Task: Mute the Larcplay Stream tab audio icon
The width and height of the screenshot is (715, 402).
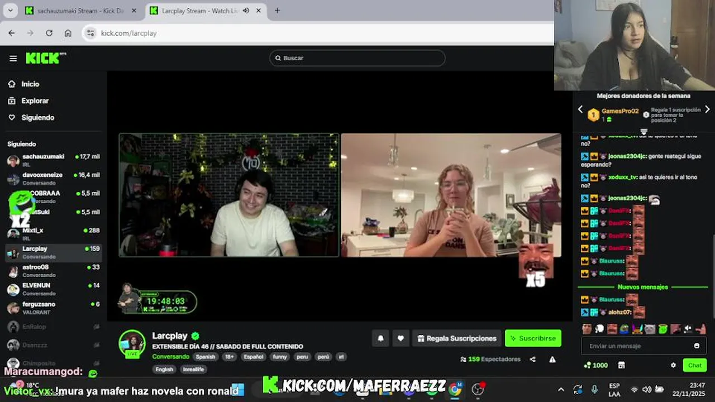Action: coord(246,11)
